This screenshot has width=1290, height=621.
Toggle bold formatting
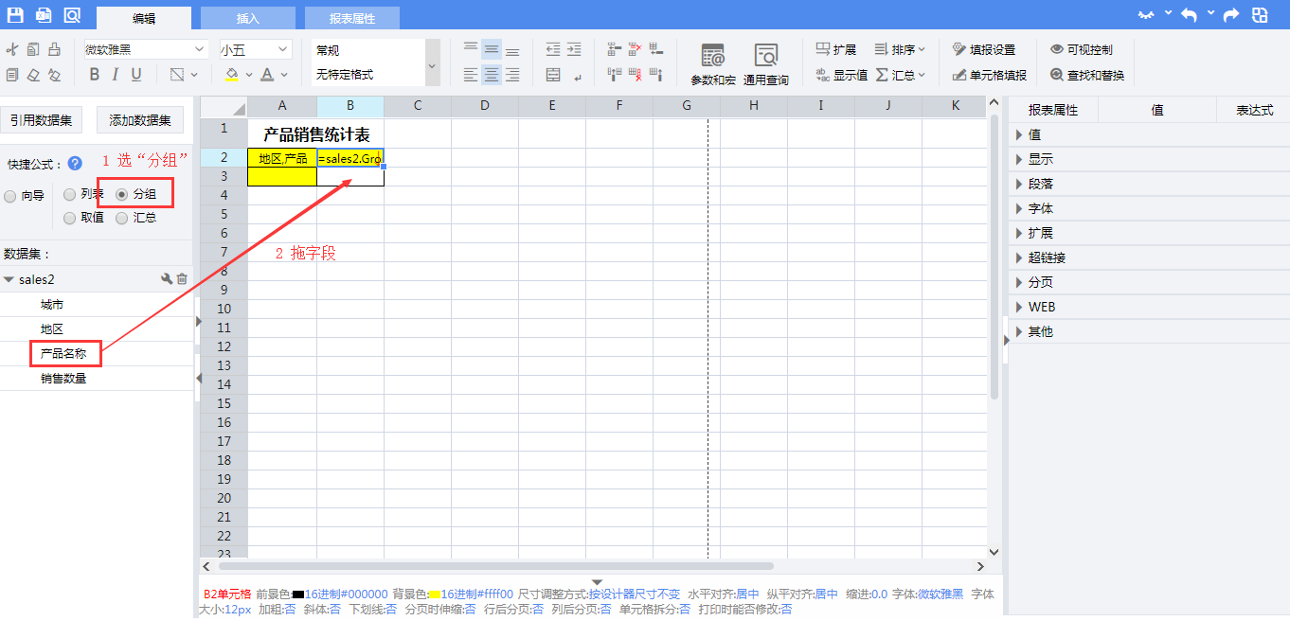[x=94, y=75]
